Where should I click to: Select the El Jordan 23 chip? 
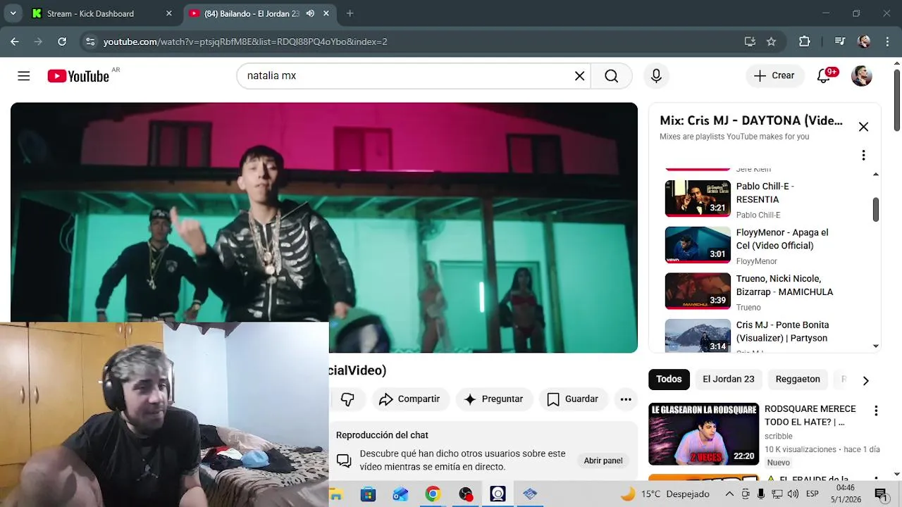click(728, 379)
